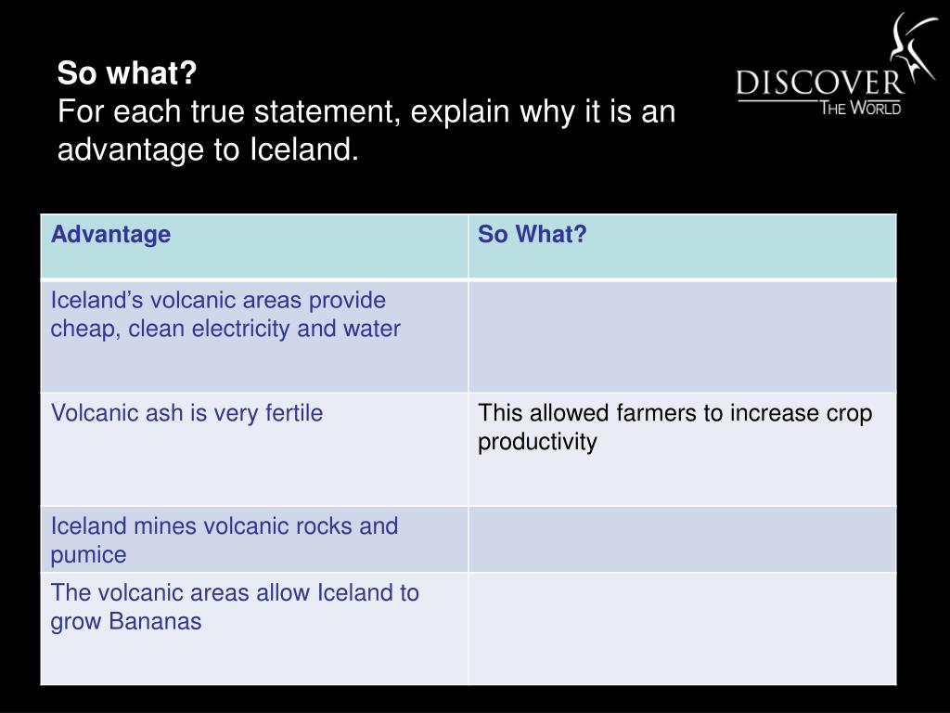
Task: Click the 'cheap, clean electricity and water' cell
Action: (x=254, y=336)
